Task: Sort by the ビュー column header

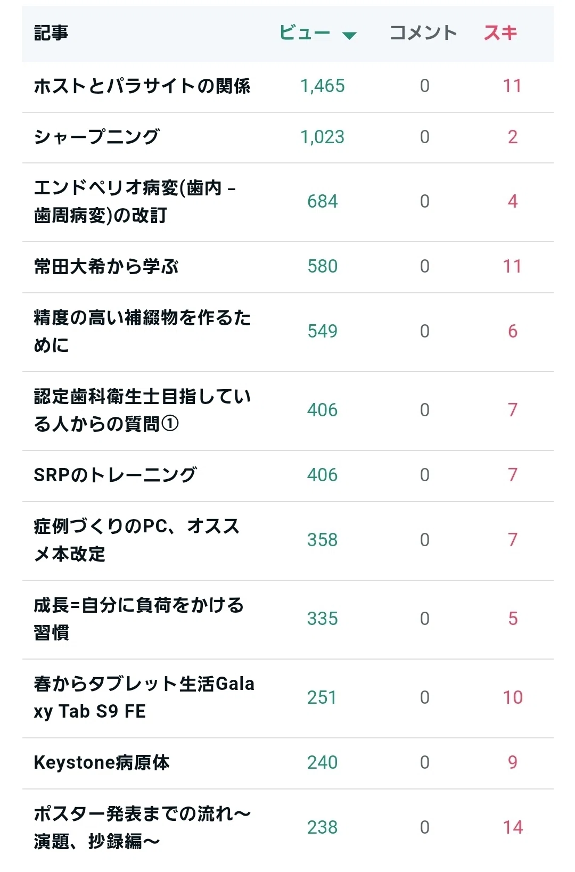Action: click(305, 33)
